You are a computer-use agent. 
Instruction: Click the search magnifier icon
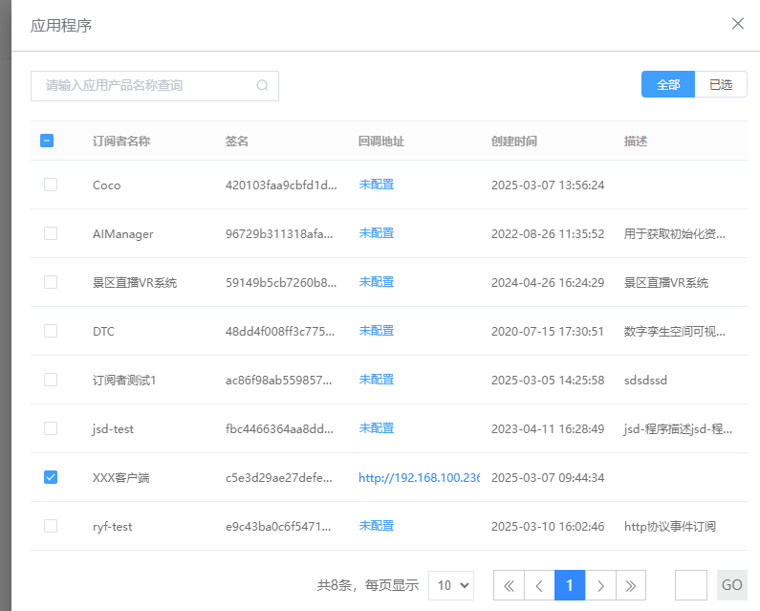pyautogui.click(x=262, y=85)
